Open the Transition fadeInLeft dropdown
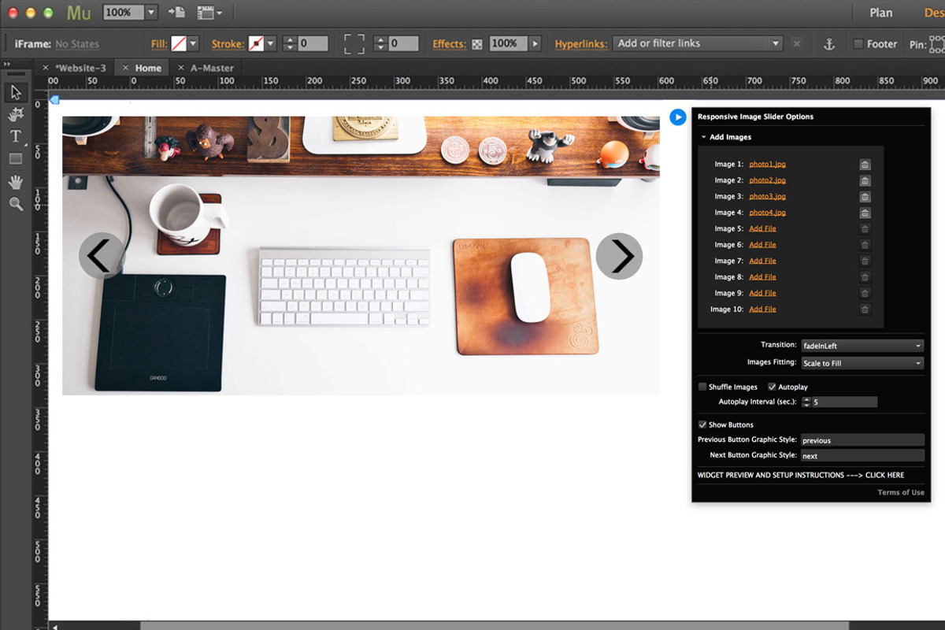Screen dimensions: 945x630 862,346
